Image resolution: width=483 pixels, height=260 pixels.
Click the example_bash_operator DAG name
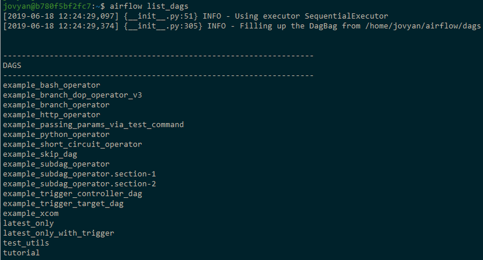51,85
